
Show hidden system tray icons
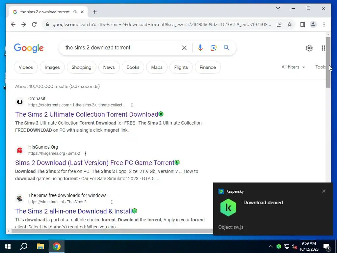click(271, 246)
